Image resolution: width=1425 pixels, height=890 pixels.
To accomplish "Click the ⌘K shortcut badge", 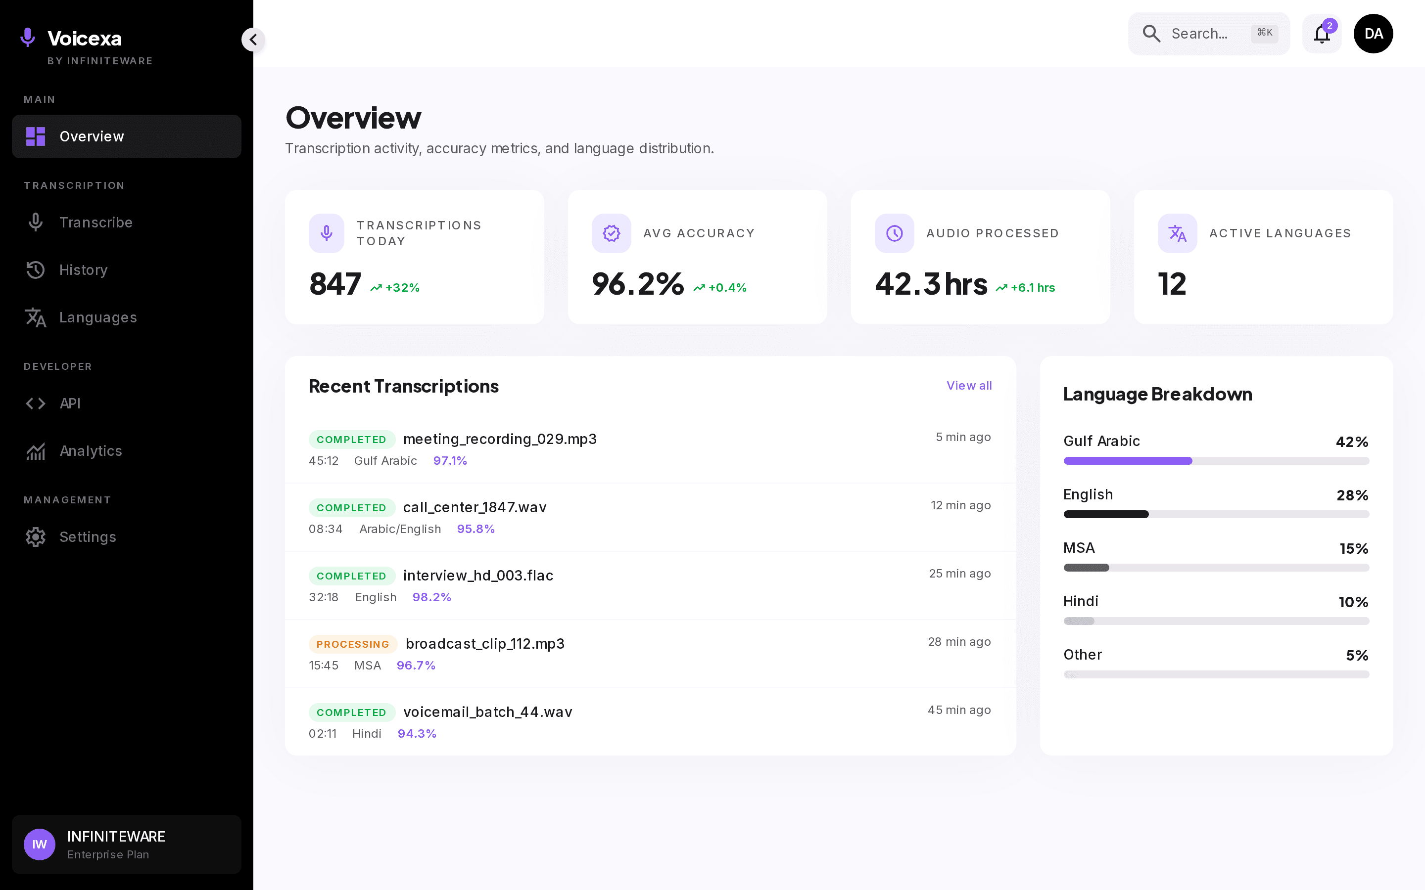I will point(1264,33).
